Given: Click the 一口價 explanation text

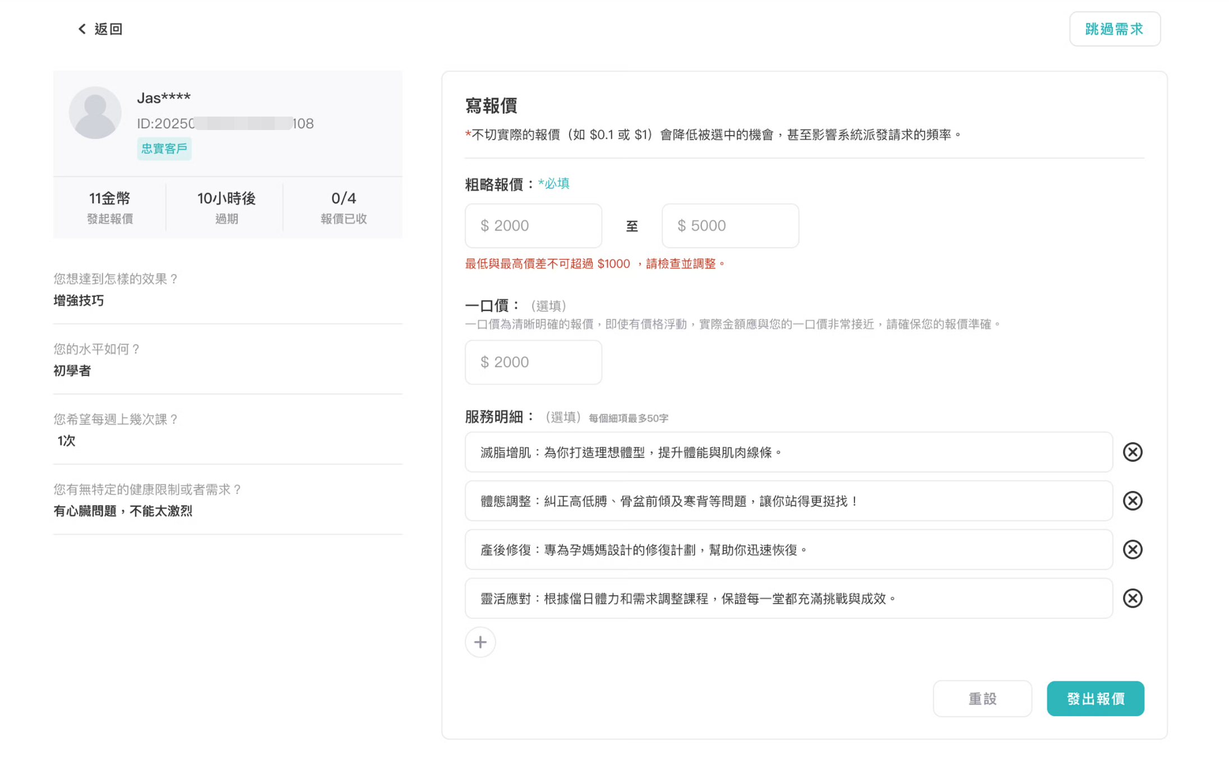Looking at the screenshot, I should [x=733, y=324].
